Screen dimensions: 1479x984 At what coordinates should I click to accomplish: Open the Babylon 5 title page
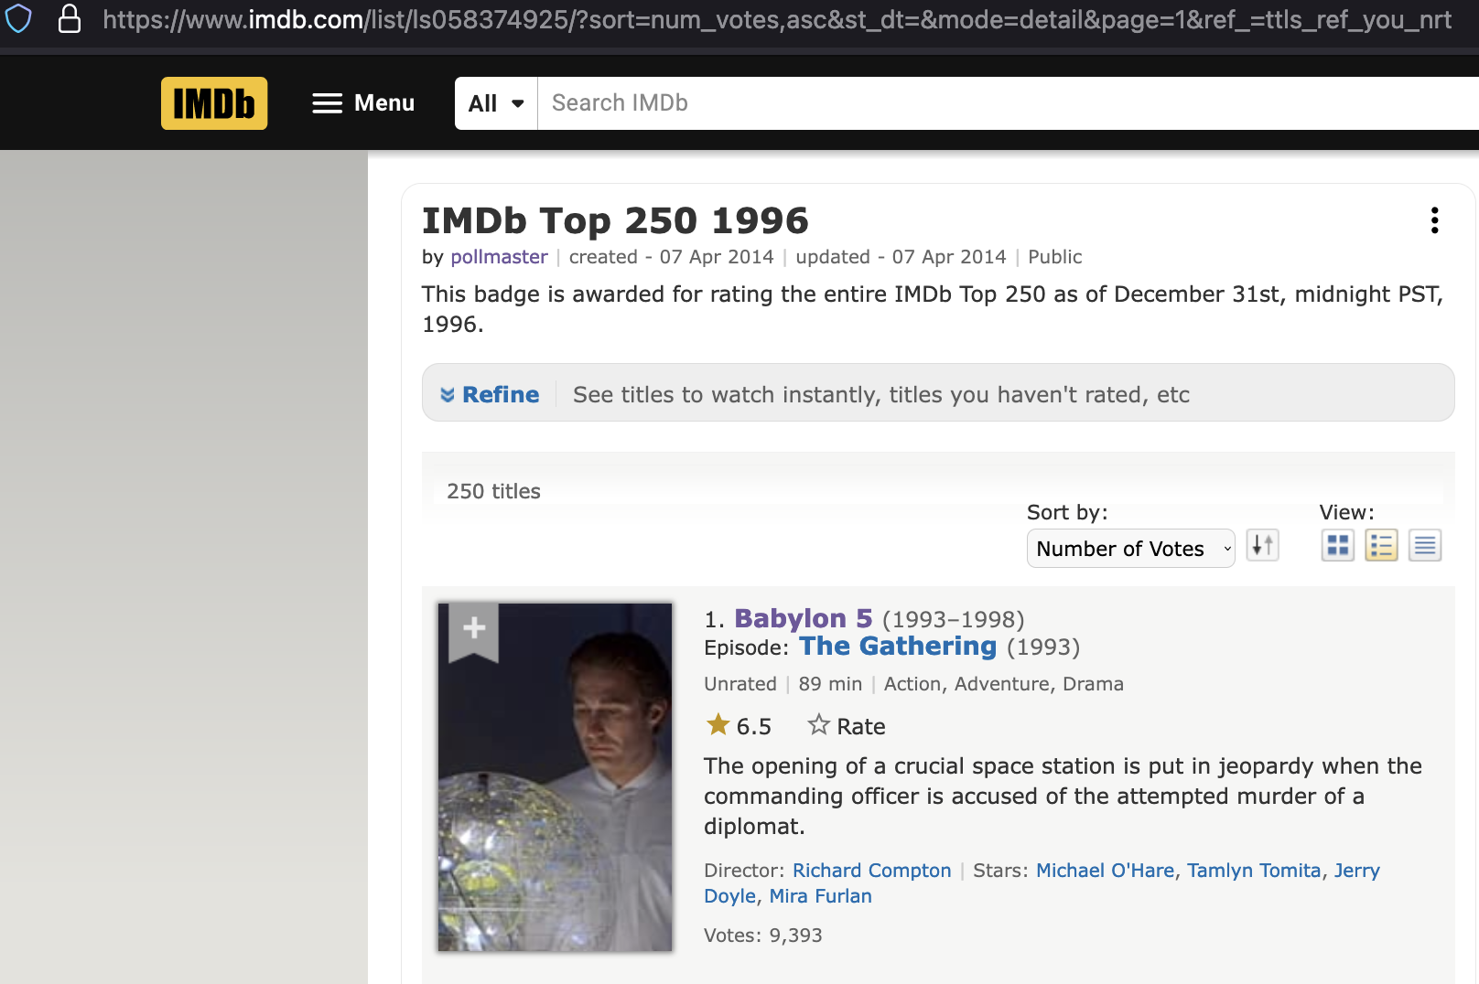(803, 618)
